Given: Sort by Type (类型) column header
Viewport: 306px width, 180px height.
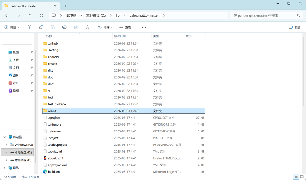Looking at the screenshot, I should point(156,36).
